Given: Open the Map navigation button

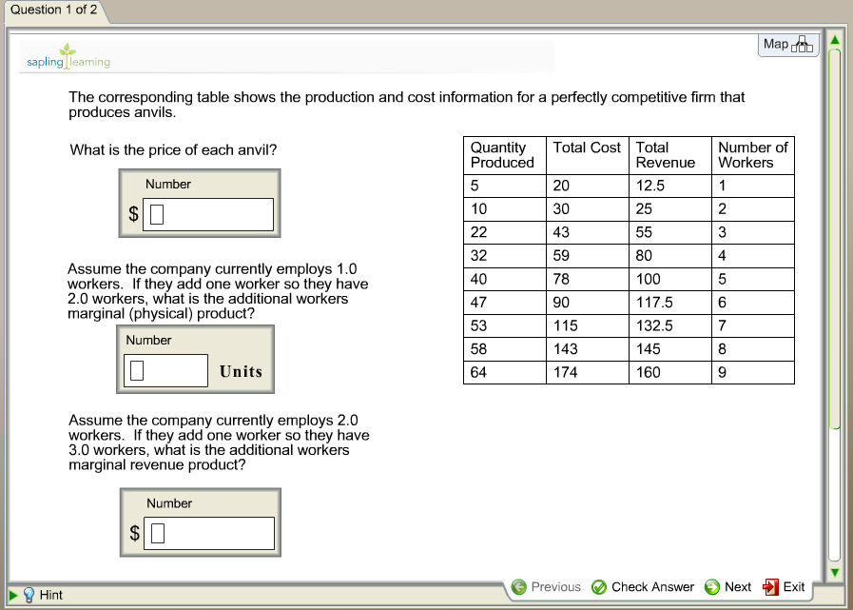Looking at the screenshot, I should click(x=788, y=44).
